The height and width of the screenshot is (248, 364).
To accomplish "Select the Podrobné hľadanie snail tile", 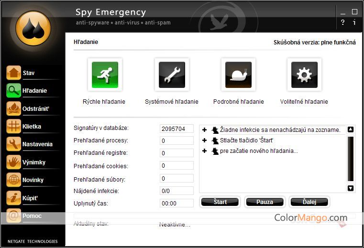I will tap(238, 75).
